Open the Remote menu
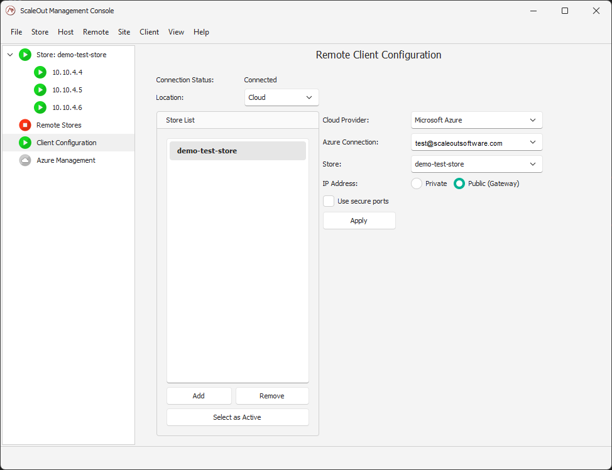Screen dimensions: 612x470 click(96, 32)
